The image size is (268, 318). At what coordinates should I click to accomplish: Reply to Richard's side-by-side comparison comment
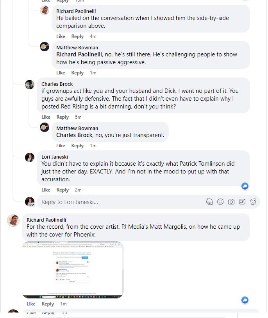77,36
